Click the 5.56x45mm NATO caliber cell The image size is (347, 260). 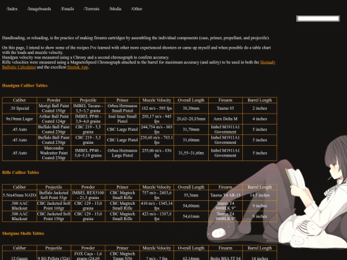[x=19, y=195]
